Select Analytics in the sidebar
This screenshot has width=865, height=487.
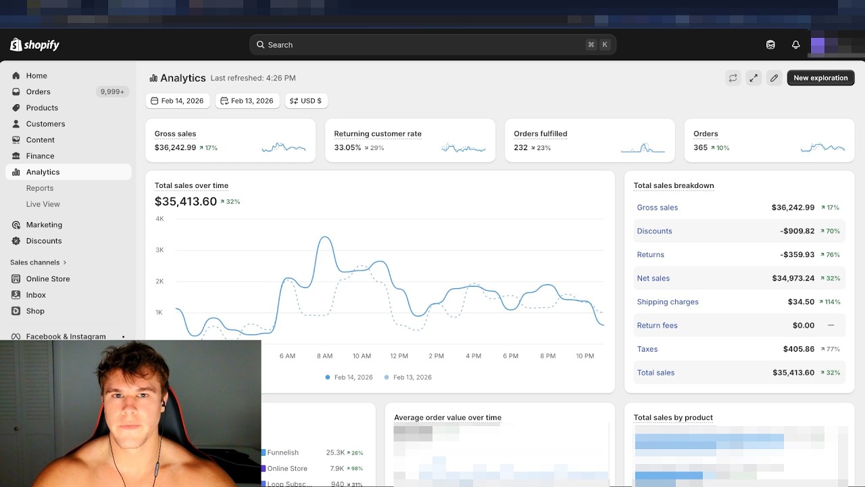tap(68, 172)
